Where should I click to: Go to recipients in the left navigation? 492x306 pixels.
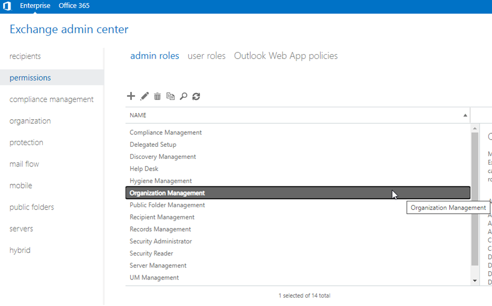coord(25,56)
